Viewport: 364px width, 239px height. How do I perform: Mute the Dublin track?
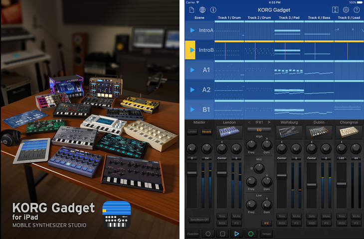point(326,216)
